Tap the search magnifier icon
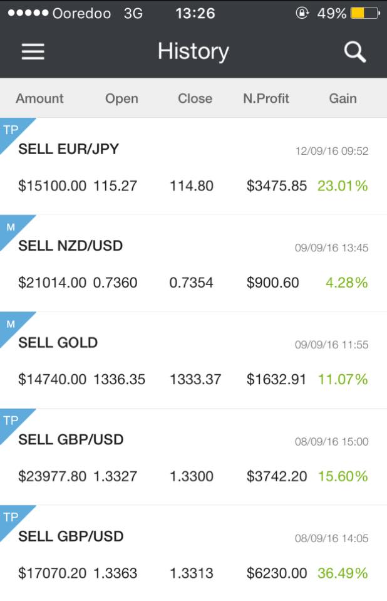This screenshot has width=387, height=601. [x=355, y=52]
